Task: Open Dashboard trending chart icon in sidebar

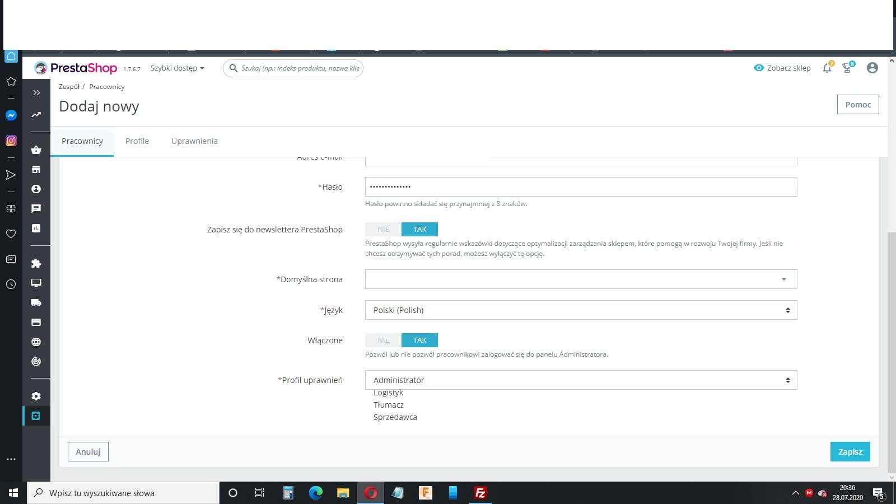Action: click(36, 115)
